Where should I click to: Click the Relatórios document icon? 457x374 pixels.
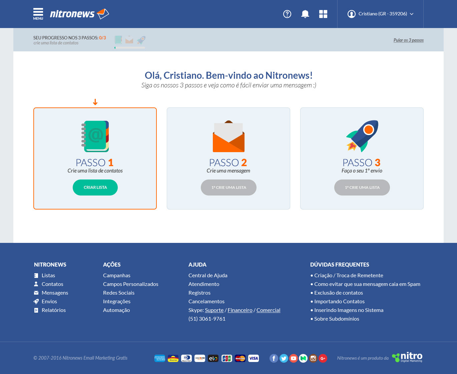click(36, 310)
